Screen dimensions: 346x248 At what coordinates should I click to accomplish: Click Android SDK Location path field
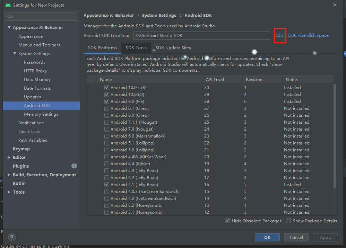pyautogui.click(x=202, y=35)
